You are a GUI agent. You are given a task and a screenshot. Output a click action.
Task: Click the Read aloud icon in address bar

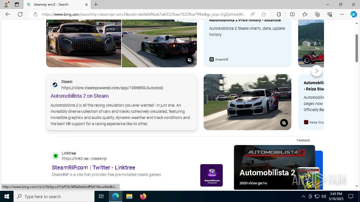tap(253, 14)
